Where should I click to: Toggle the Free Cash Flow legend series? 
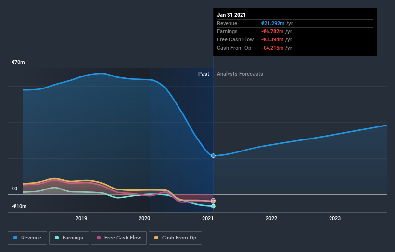pos(119,238)
